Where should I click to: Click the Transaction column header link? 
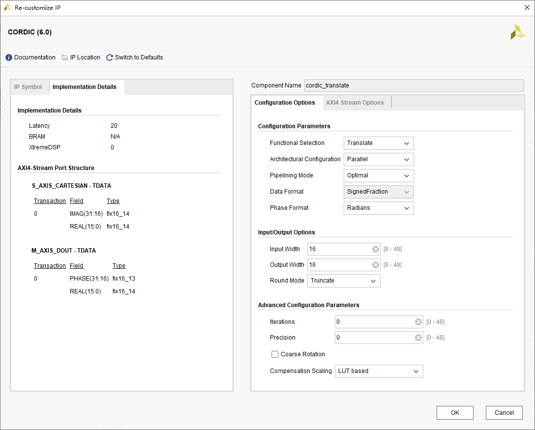click(50, 201)
